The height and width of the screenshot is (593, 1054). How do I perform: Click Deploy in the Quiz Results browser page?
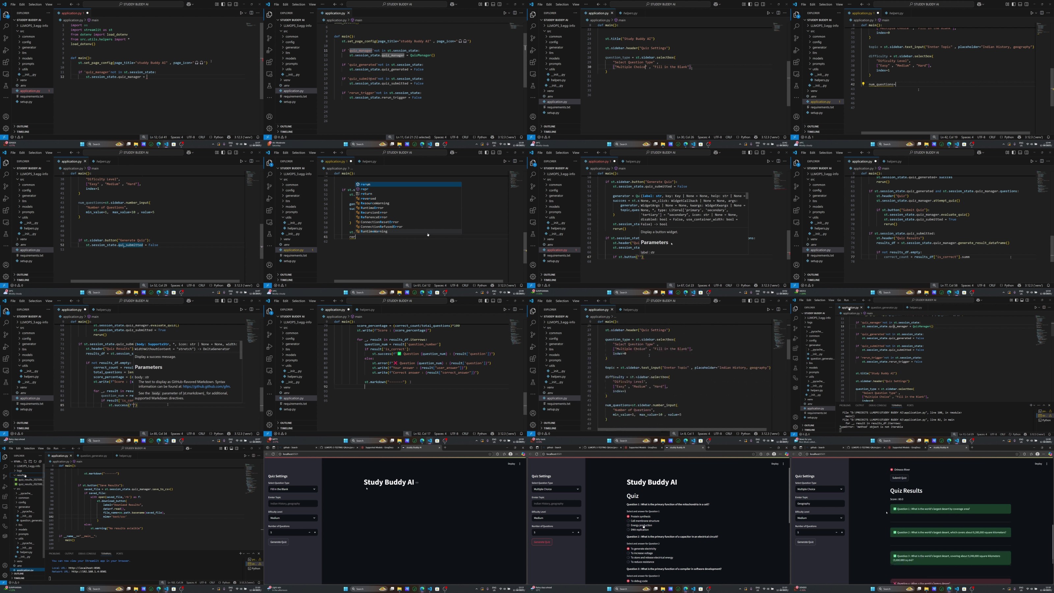click(1039, 464)
